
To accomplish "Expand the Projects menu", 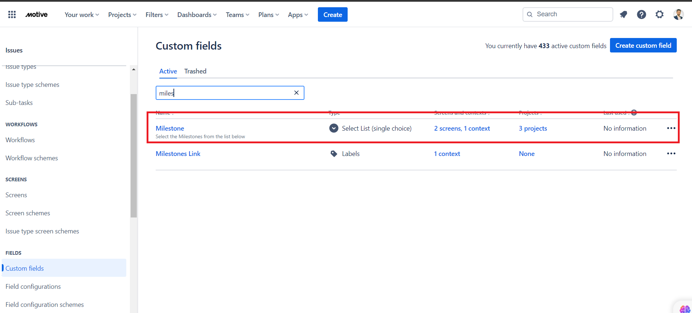I will point(122,14).
